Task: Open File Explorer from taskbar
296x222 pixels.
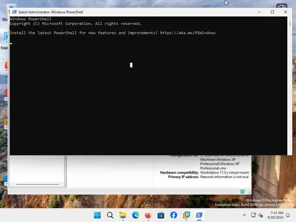Action: [x=123, y=215]
